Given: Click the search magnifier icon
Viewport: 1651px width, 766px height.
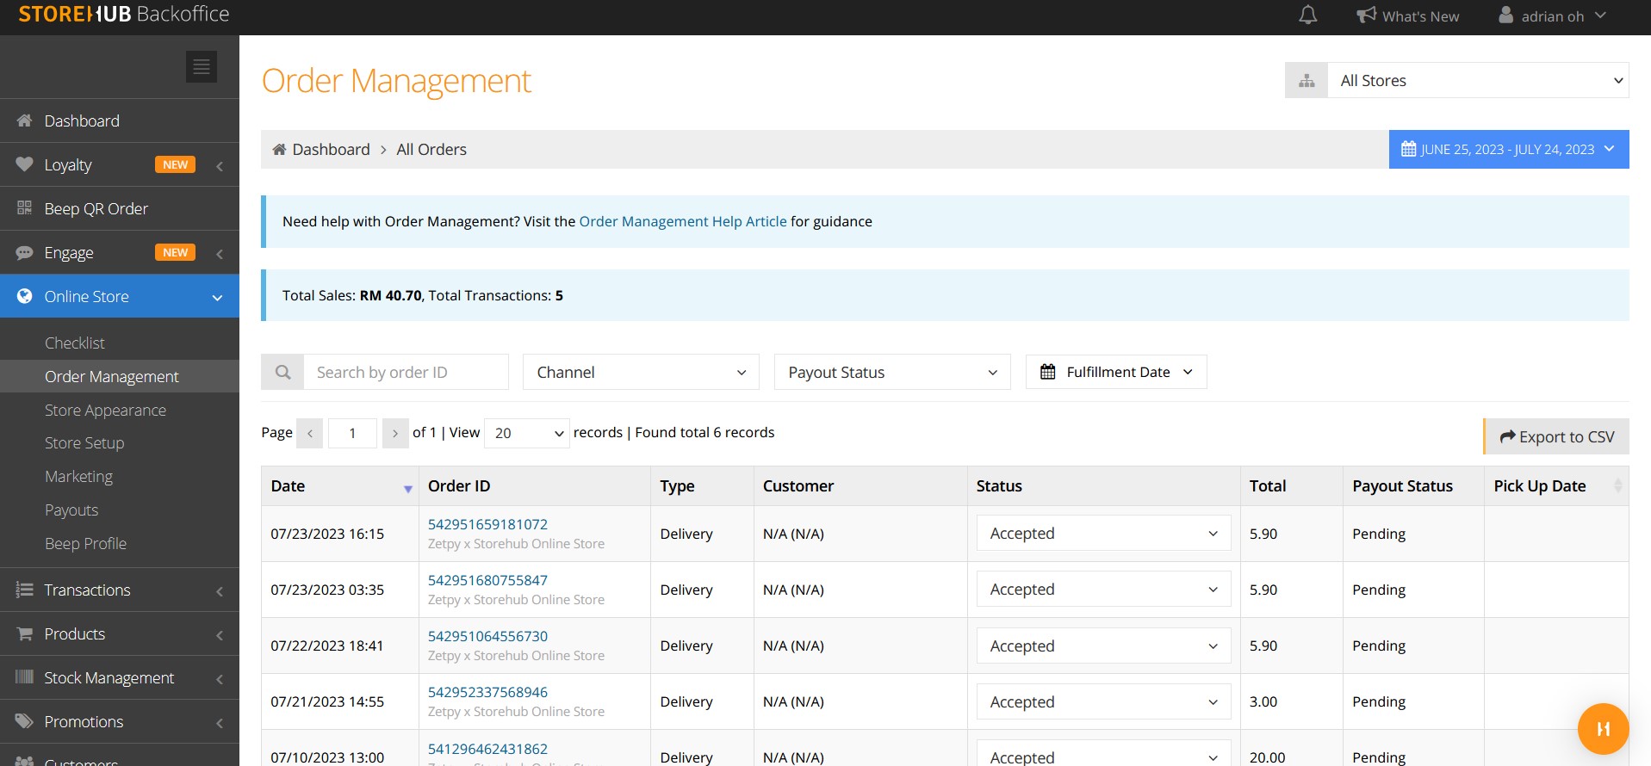Looking at the screenshot, I should [282, 372].
